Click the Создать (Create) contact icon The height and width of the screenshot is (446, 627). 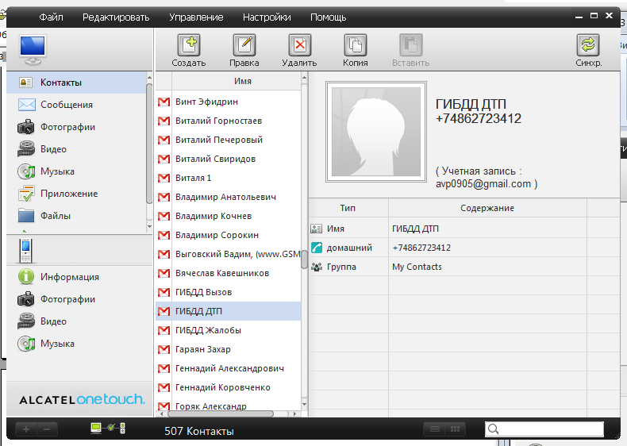(188, 46)
